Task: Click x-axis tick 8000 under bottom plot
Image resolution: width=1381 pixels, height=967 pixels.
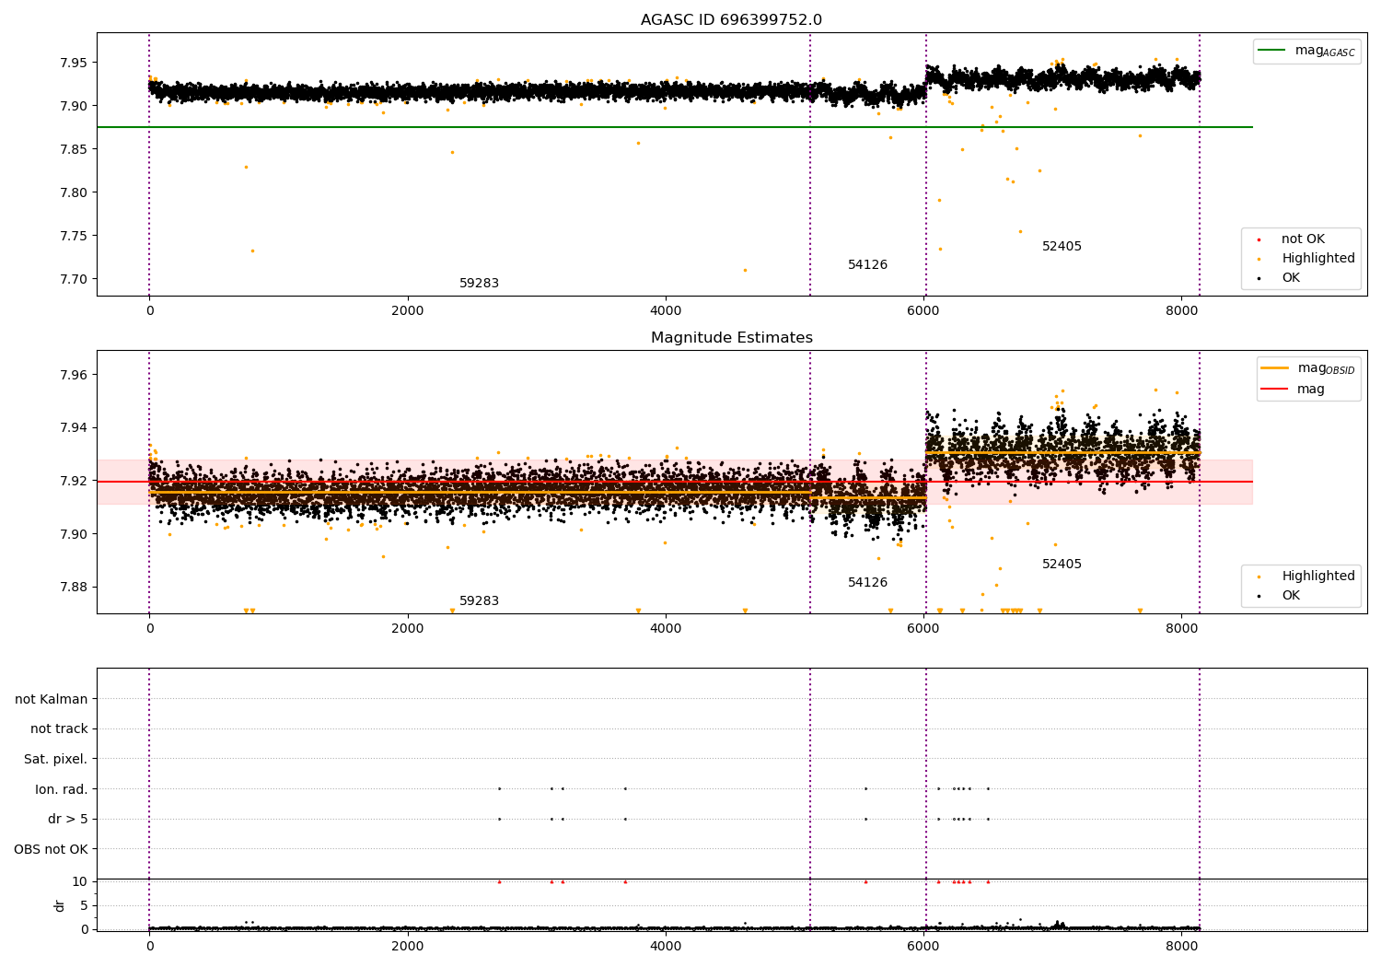Action: tap(1182, 947)
